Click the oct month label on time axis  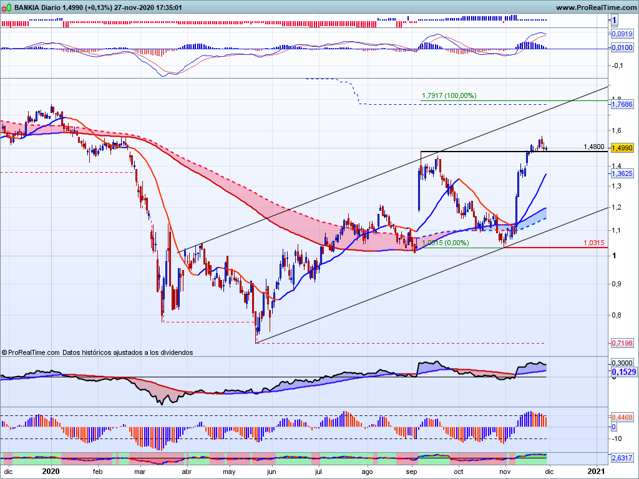coord(459,472)
